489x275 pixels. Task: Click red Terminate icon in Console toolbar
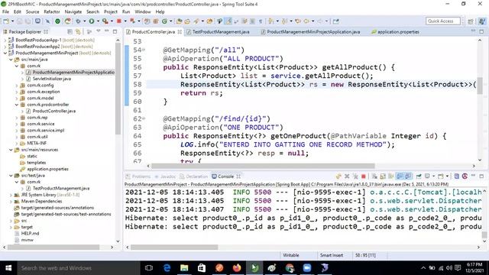pyautogui.click(x=364, y=176)
